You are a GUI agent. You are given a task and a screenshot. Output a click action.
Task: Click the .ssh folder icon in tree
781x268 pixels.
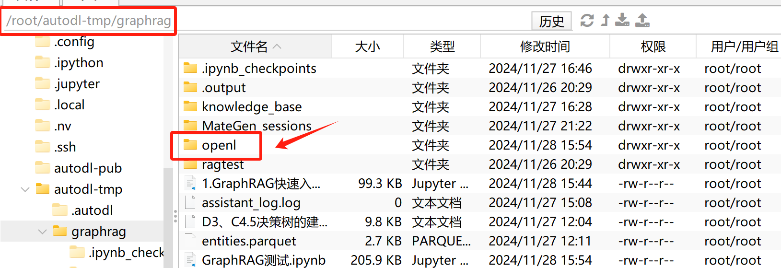click(x=43, y=146)
